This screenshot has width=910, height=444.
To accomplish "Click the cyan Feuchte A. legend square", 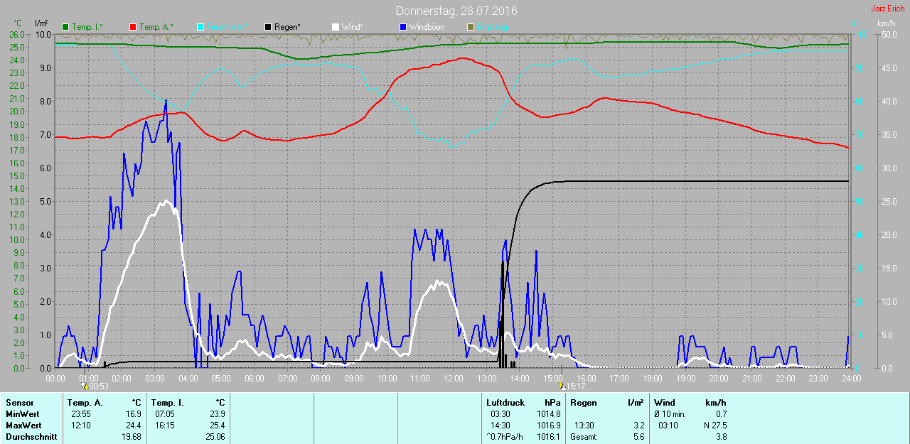I will (200, 26).
